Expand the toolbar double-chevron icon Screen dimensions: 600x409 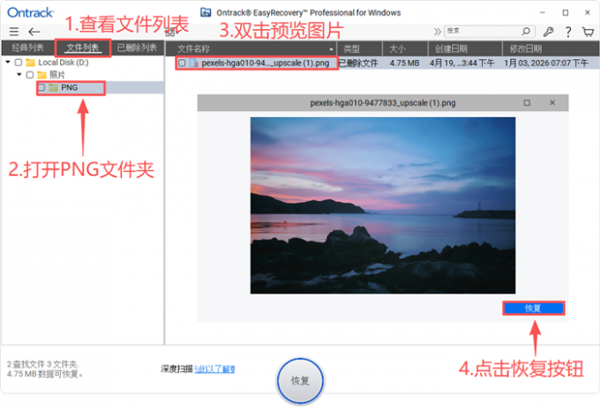(437, 32)
